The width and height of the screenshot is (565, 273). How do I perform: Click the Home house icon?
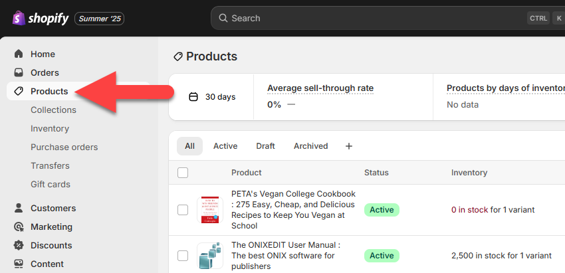click(19, 54)
